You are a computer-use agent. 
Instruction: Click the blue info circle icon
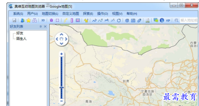[x=162, y=20]
